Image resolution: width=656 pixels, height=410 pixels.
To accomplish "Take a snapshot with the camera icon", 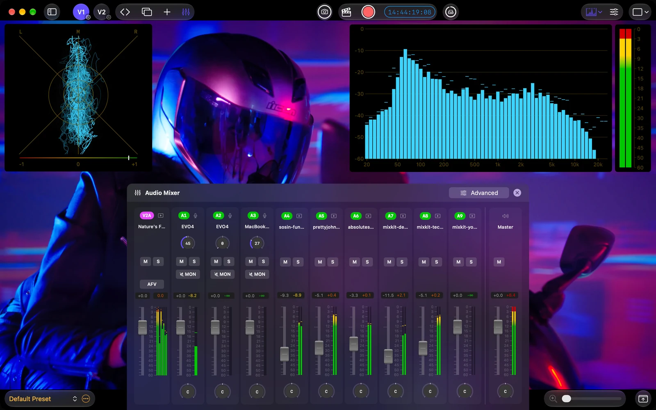I will [x=325, y=12].
